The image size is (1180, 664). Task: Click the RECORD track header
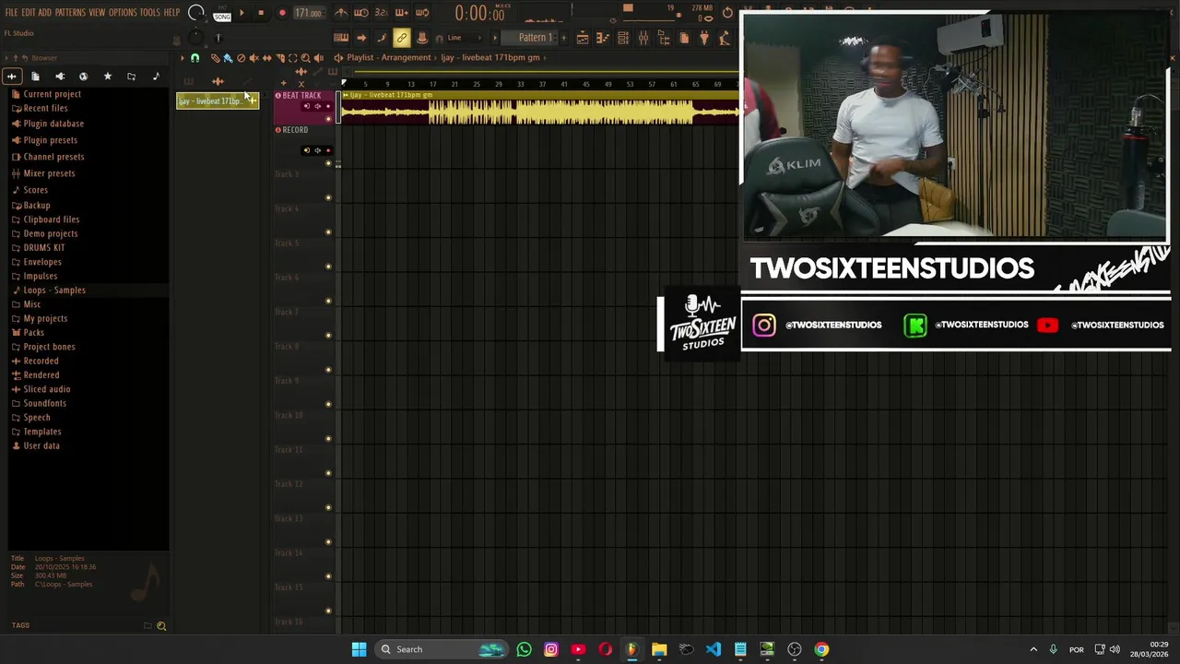pyautogui.click(x=295, y=130)
